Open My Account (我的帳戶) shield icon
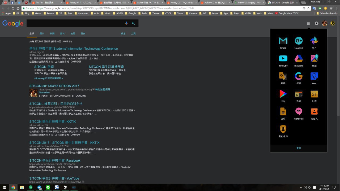The image size is (340, 191). (283, 129)
